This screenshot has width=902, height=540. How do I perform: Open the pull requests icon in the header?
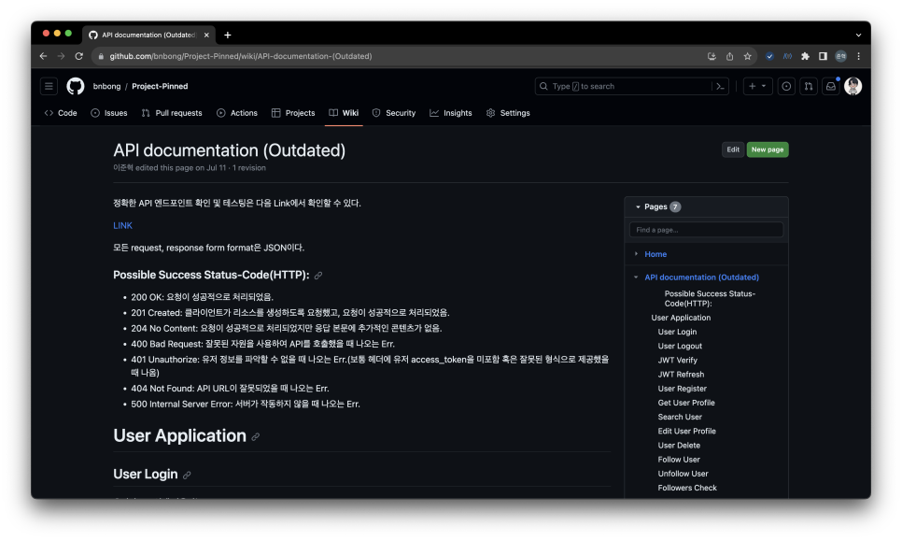click(x=809, y=86)
